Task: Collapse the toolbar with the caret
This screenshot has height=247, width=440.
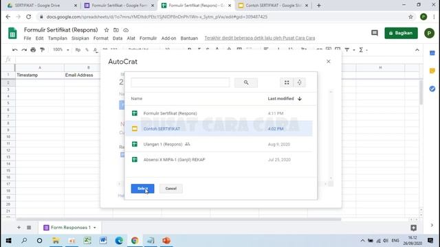Action: (417, 50)
